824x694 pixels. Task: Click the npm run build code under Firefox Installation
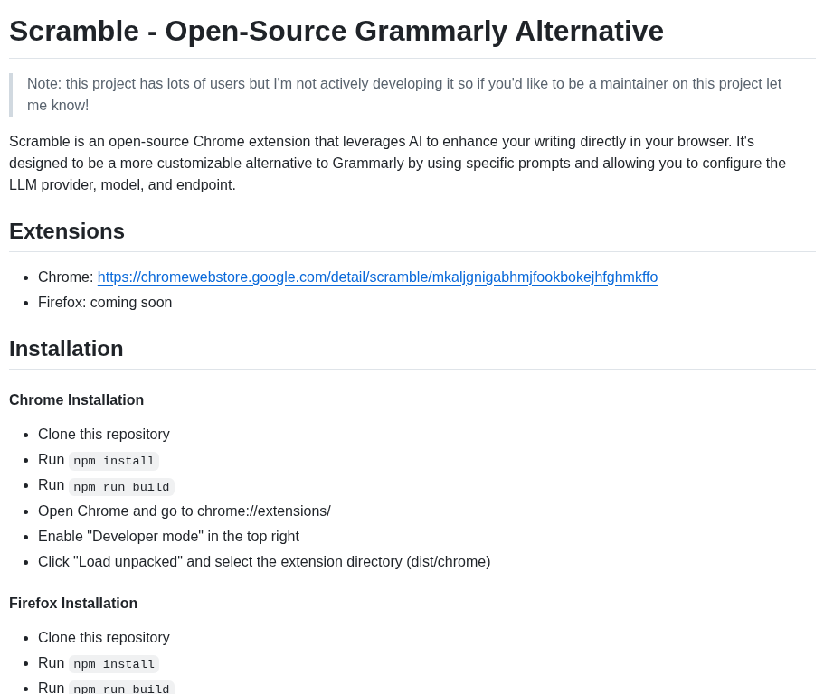121,689
